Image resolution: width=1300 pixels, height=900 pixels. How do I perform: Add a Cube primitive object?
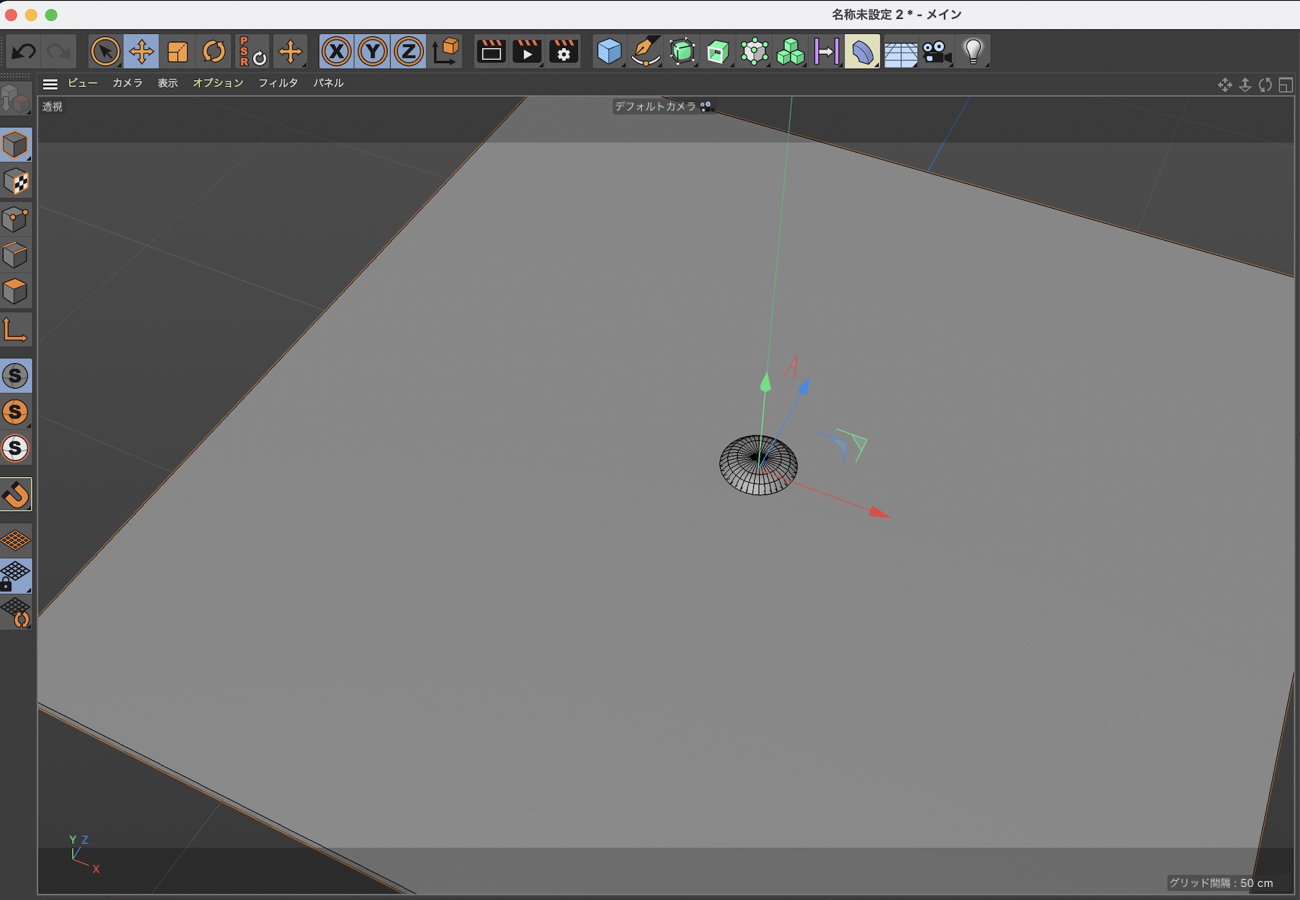point(609,51)
